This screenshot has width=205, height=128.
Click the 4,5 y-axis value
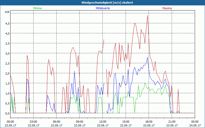click(7, 24)
